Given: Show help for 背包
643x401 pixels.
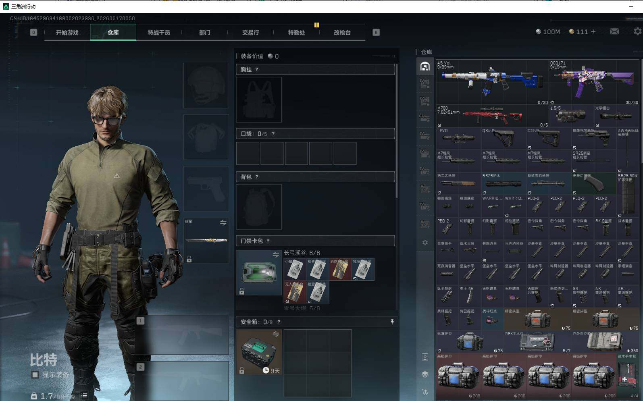Looking at the screenshot, I should point(257,177).
